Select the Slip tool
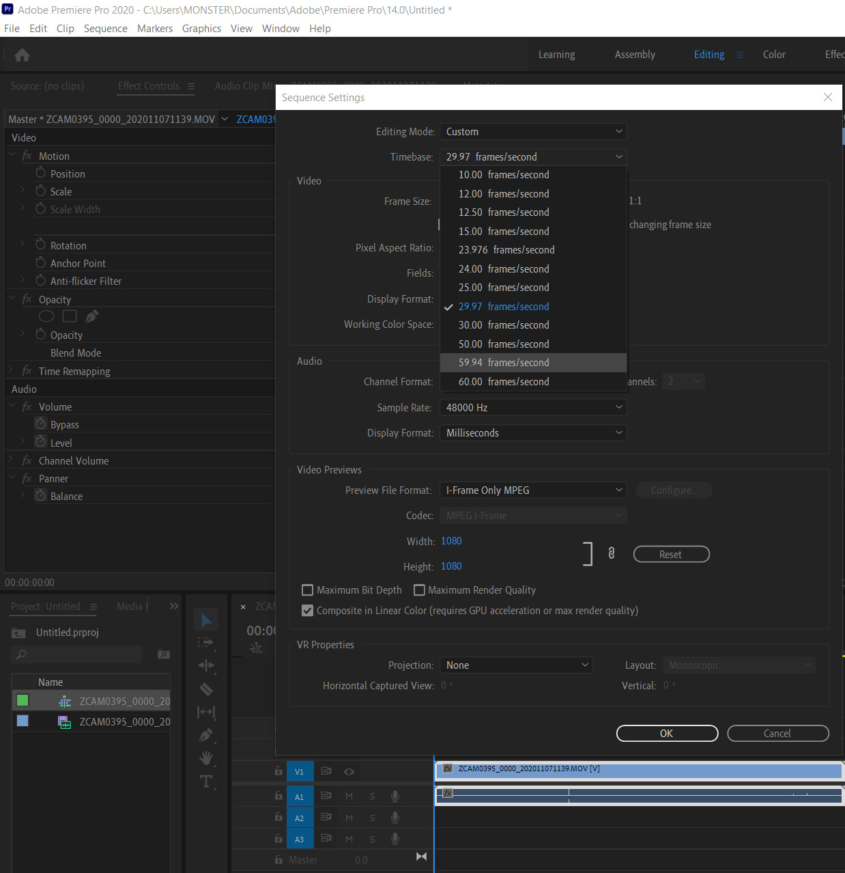The height and width of the screenshot is (873, 845). 206,712
